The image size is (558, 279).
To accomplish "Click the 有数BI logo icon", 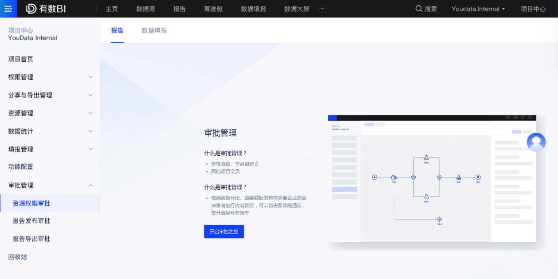I will (x=31, y=9).
